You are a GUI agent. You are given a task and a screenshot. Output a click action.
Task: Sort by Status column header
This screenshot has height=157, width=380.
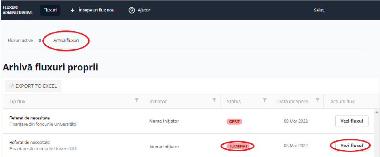click(x=234, y=102)
